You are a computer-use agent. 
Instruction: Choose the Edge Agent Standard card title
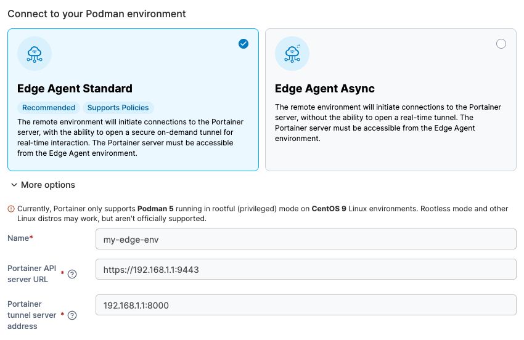point(75,89)
